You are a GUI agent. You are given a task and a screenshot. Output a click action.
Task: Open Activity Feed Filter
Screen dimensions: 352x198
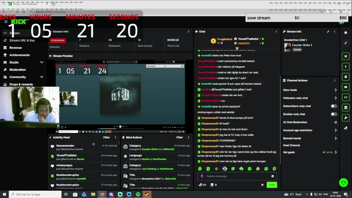(x=106, y=137)
